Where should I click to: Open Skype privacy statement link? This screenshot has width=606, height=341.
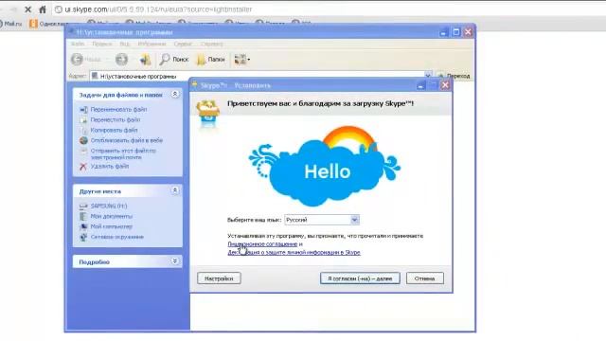[x=294, y=253]
